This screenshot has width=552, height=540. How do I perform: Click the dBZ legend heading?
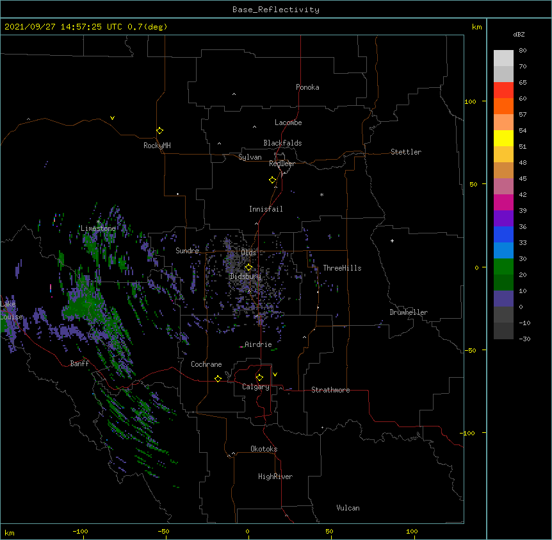pyautogui.click(x=519, y=35)
